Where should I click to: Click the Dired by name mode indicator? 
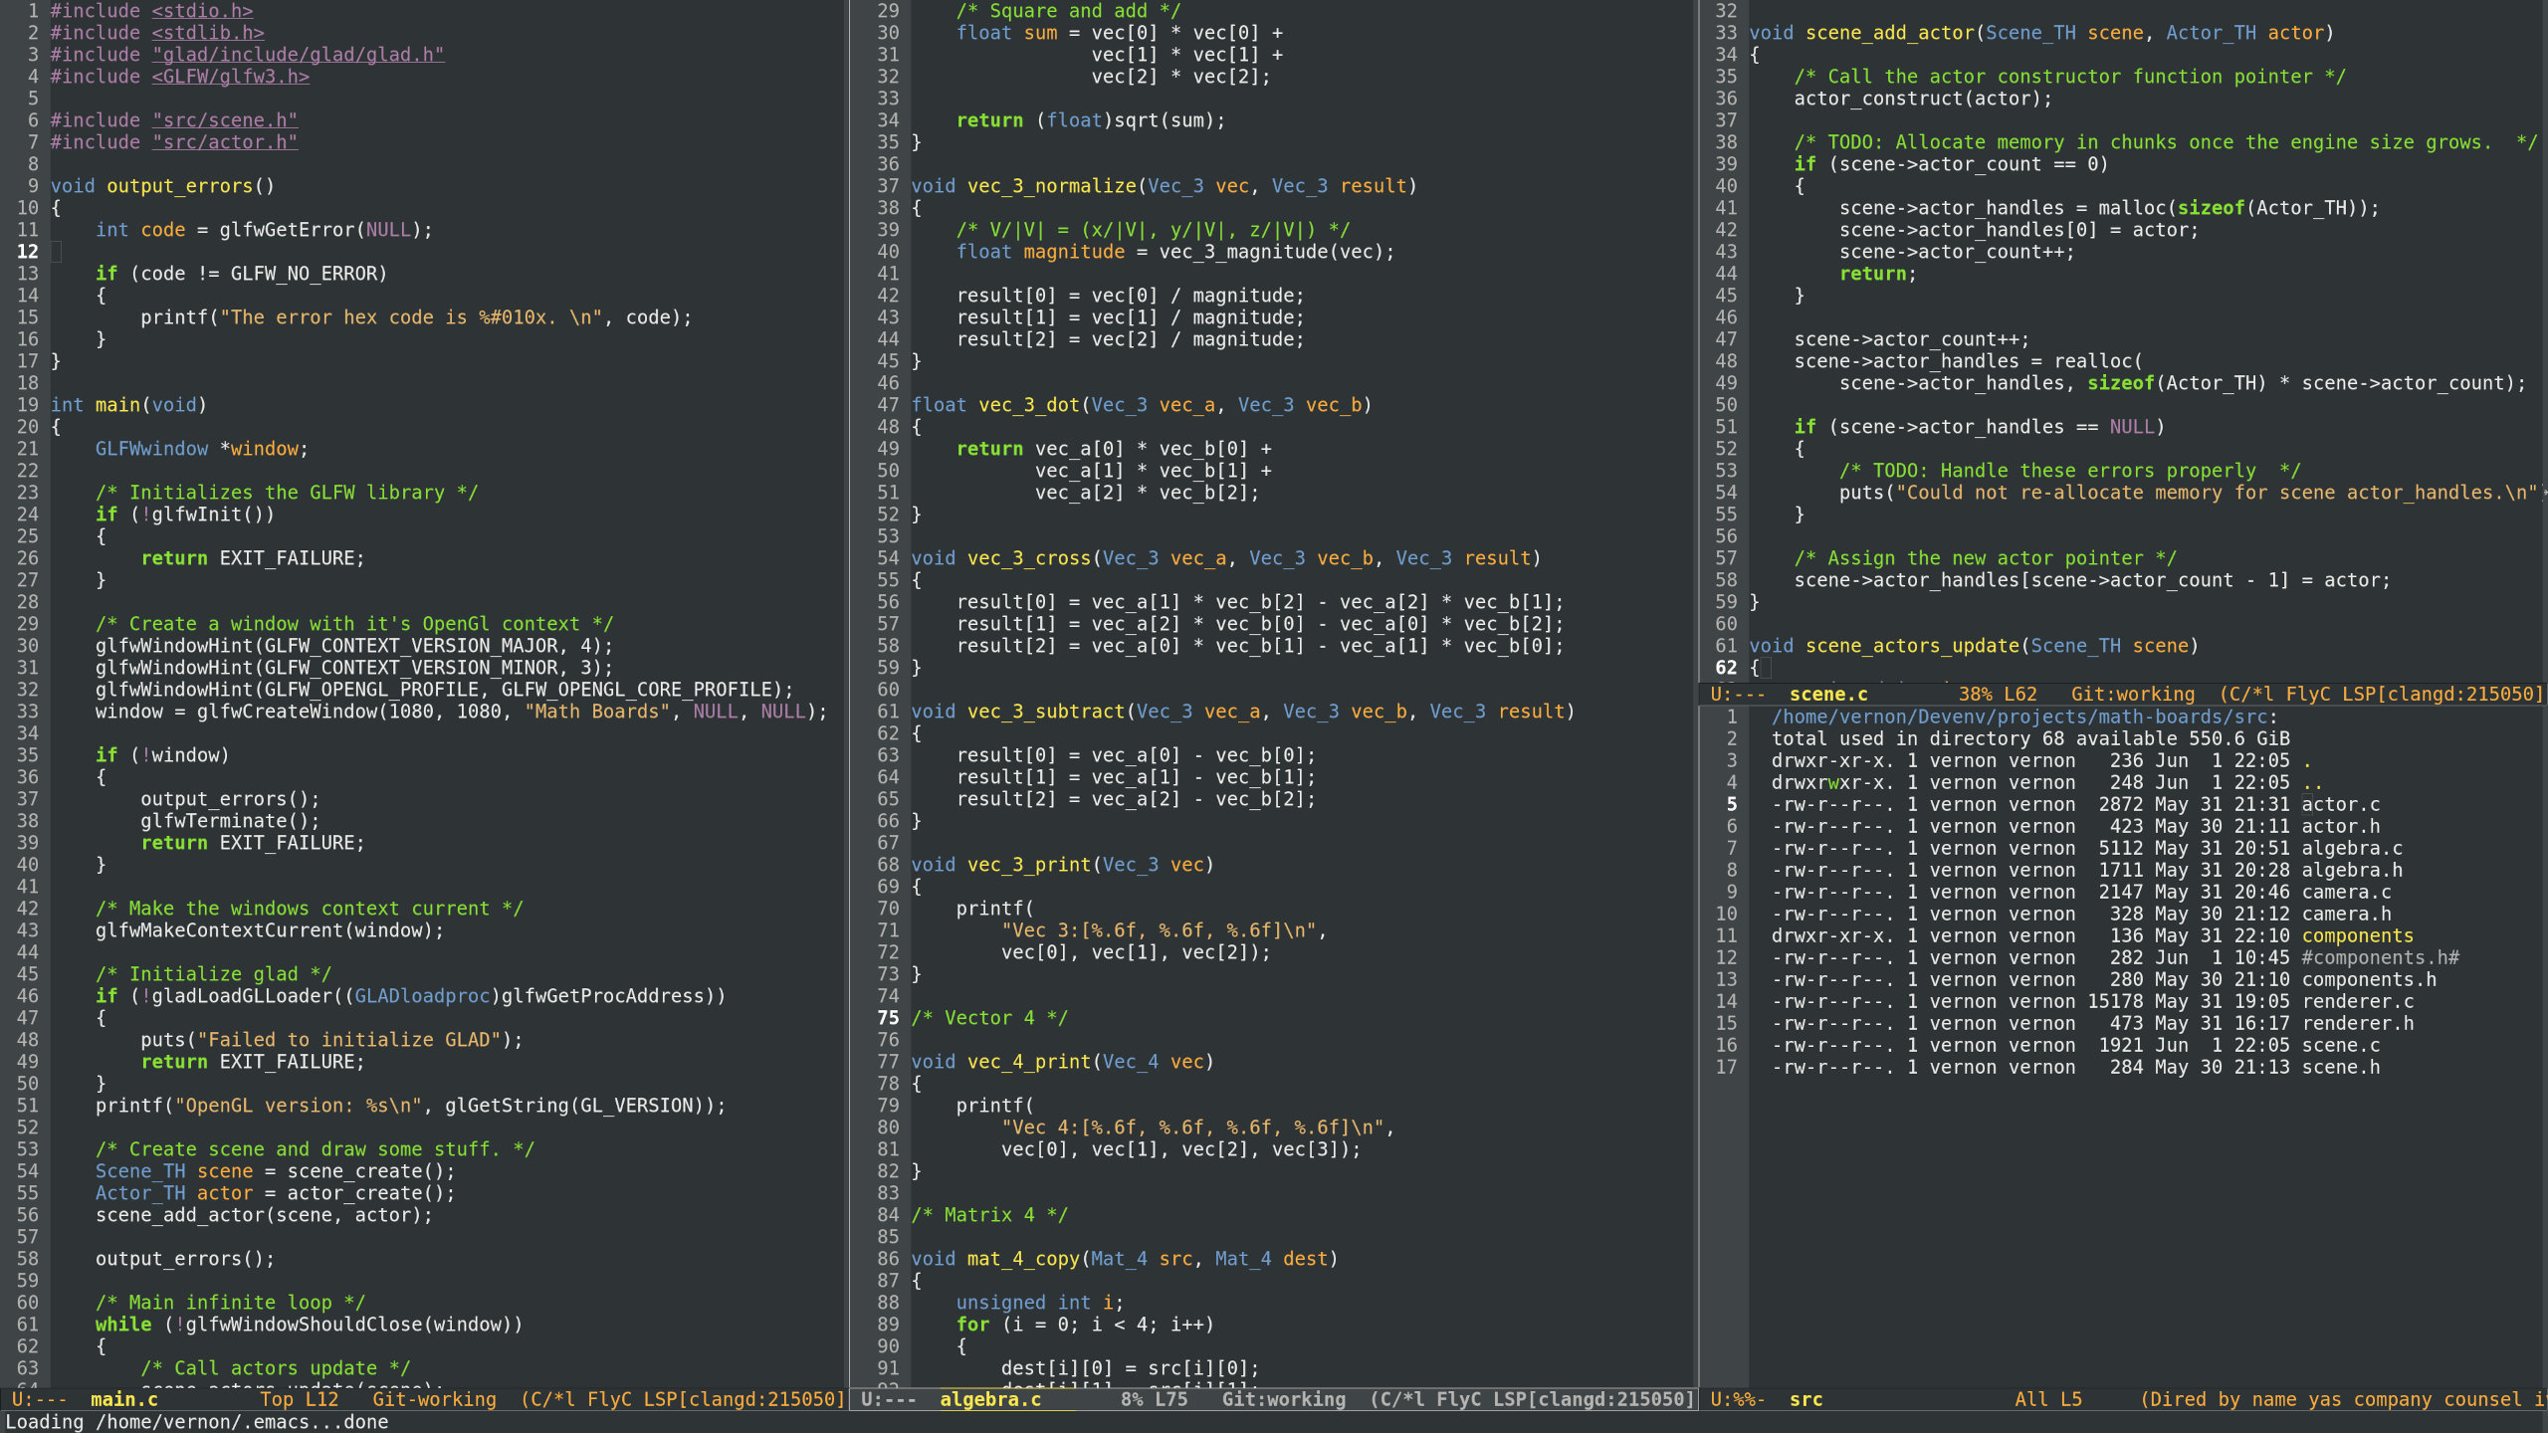(x=2222, y=1399)
